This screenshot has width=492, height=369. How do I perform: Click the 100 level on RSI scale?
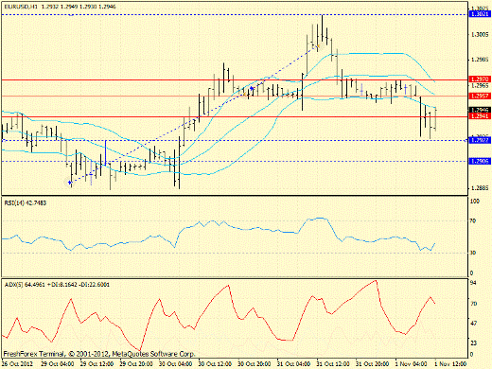[474, 202]
